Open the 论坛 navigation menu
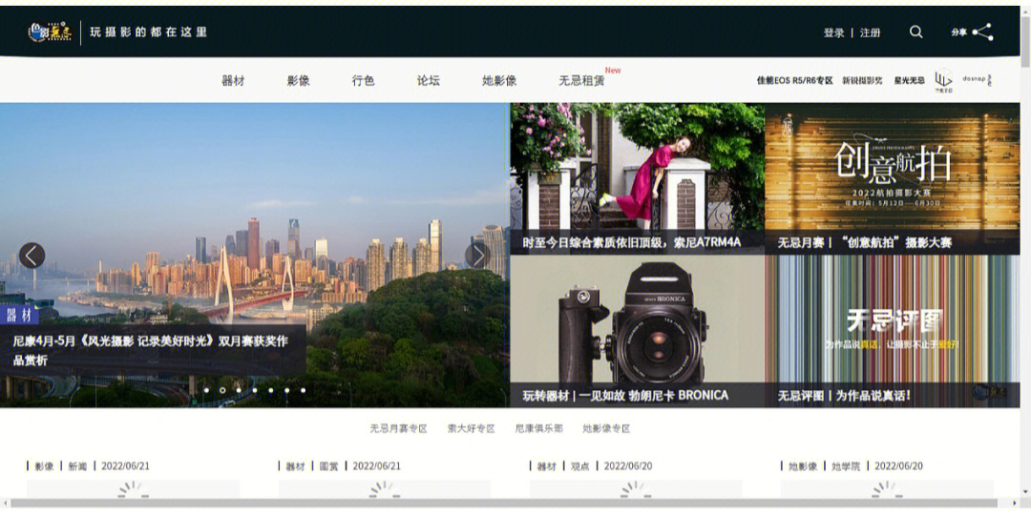1031x515 pixels. pyautogui.click(x=428, y=81)
